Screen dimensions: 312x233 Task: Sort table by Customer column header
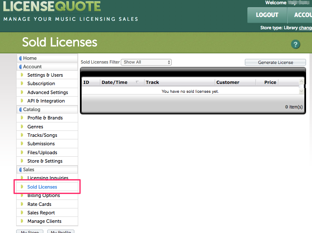pyautogui.click(x=227, y=82)
